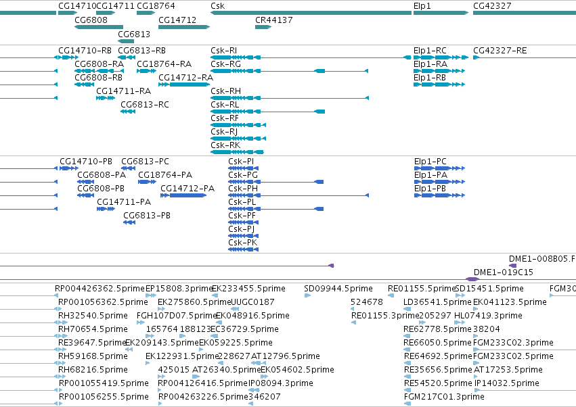Click protein Csk-PL
This screenshot has width=576, height=407.
click(x=242, y=202)
